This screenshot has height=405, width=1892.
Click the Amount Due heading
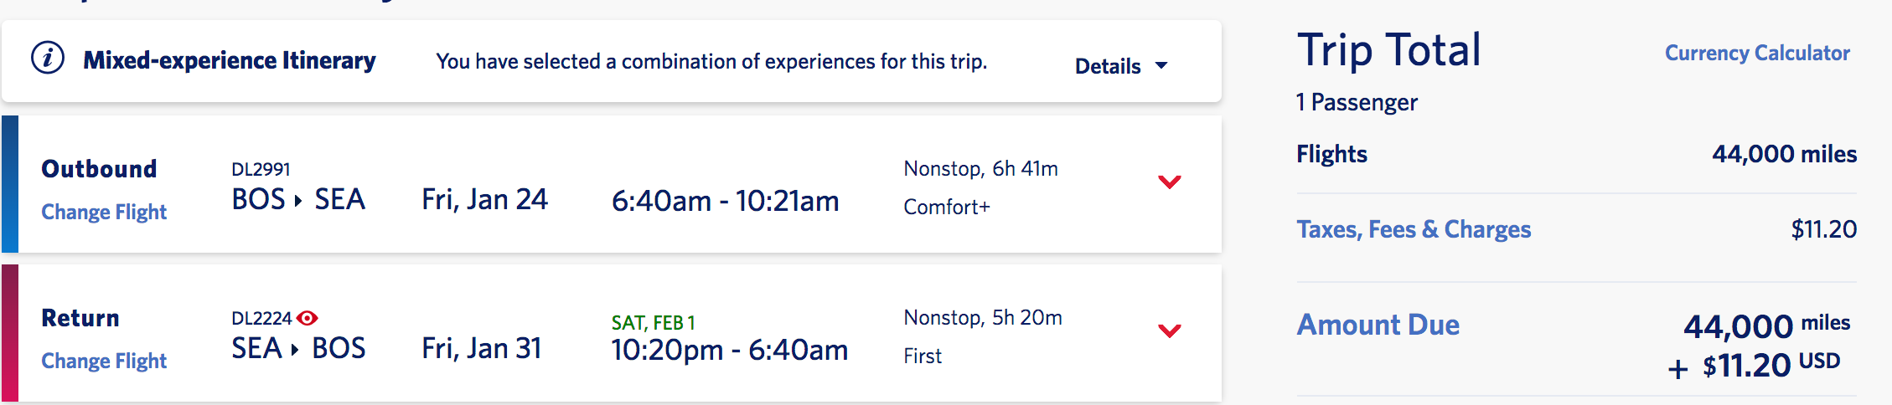click(x=1378, y=325)
